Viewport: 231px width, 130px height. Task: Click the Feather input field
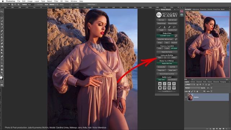tap(30, 5)
